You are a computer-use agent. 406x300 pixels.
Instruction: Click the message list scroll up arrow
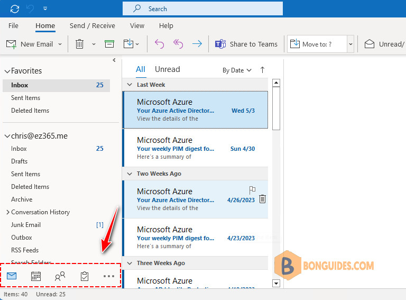coord(276,83)
